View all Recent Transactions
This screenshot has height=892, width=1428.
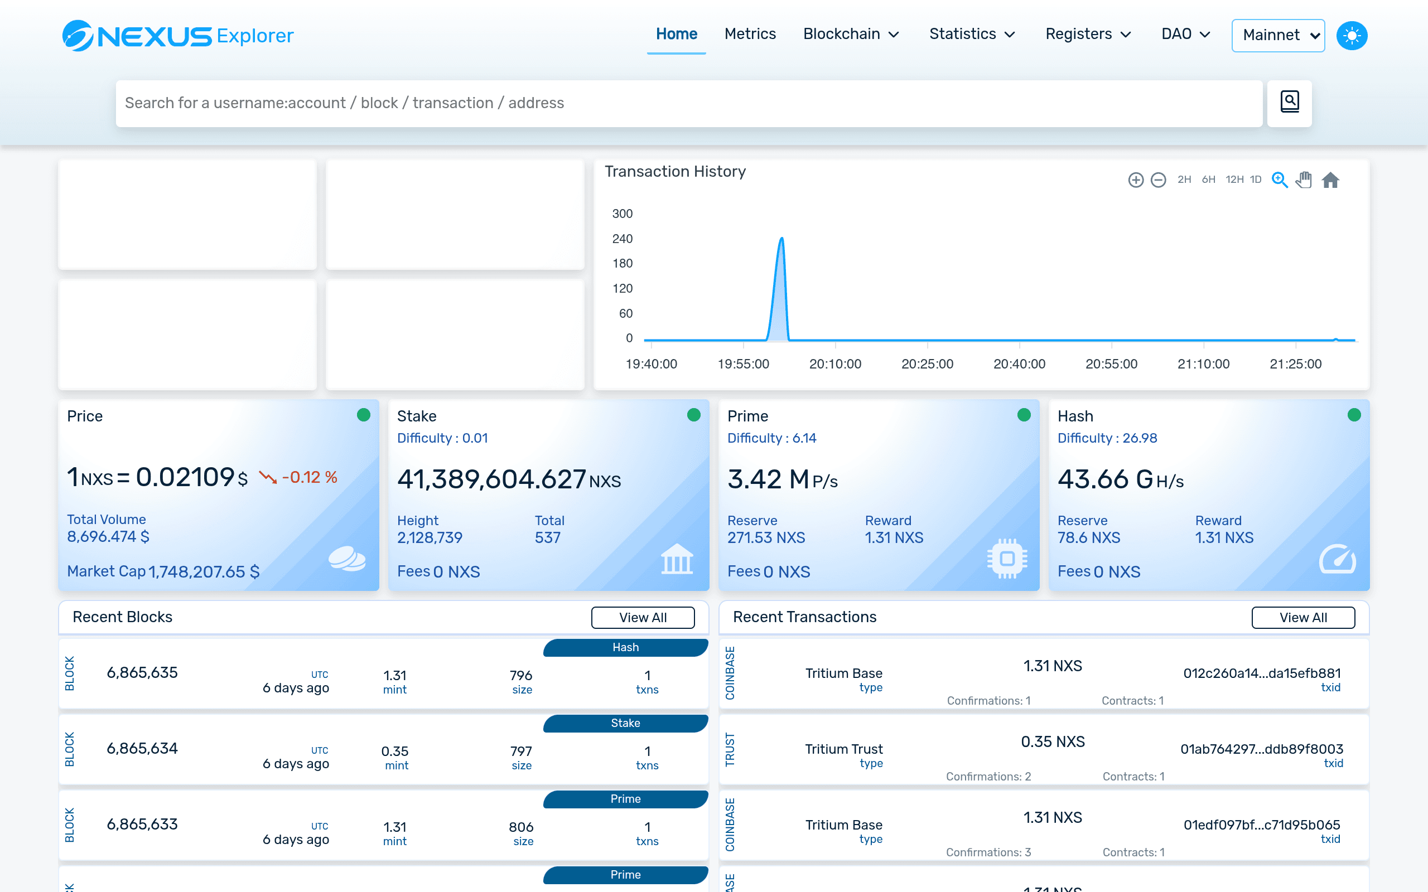[x=1303, y=618]
